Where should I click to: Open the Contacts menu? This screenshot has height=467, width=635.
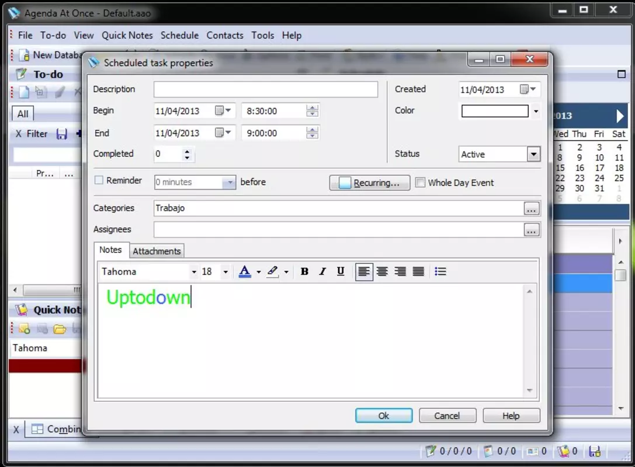225,36
